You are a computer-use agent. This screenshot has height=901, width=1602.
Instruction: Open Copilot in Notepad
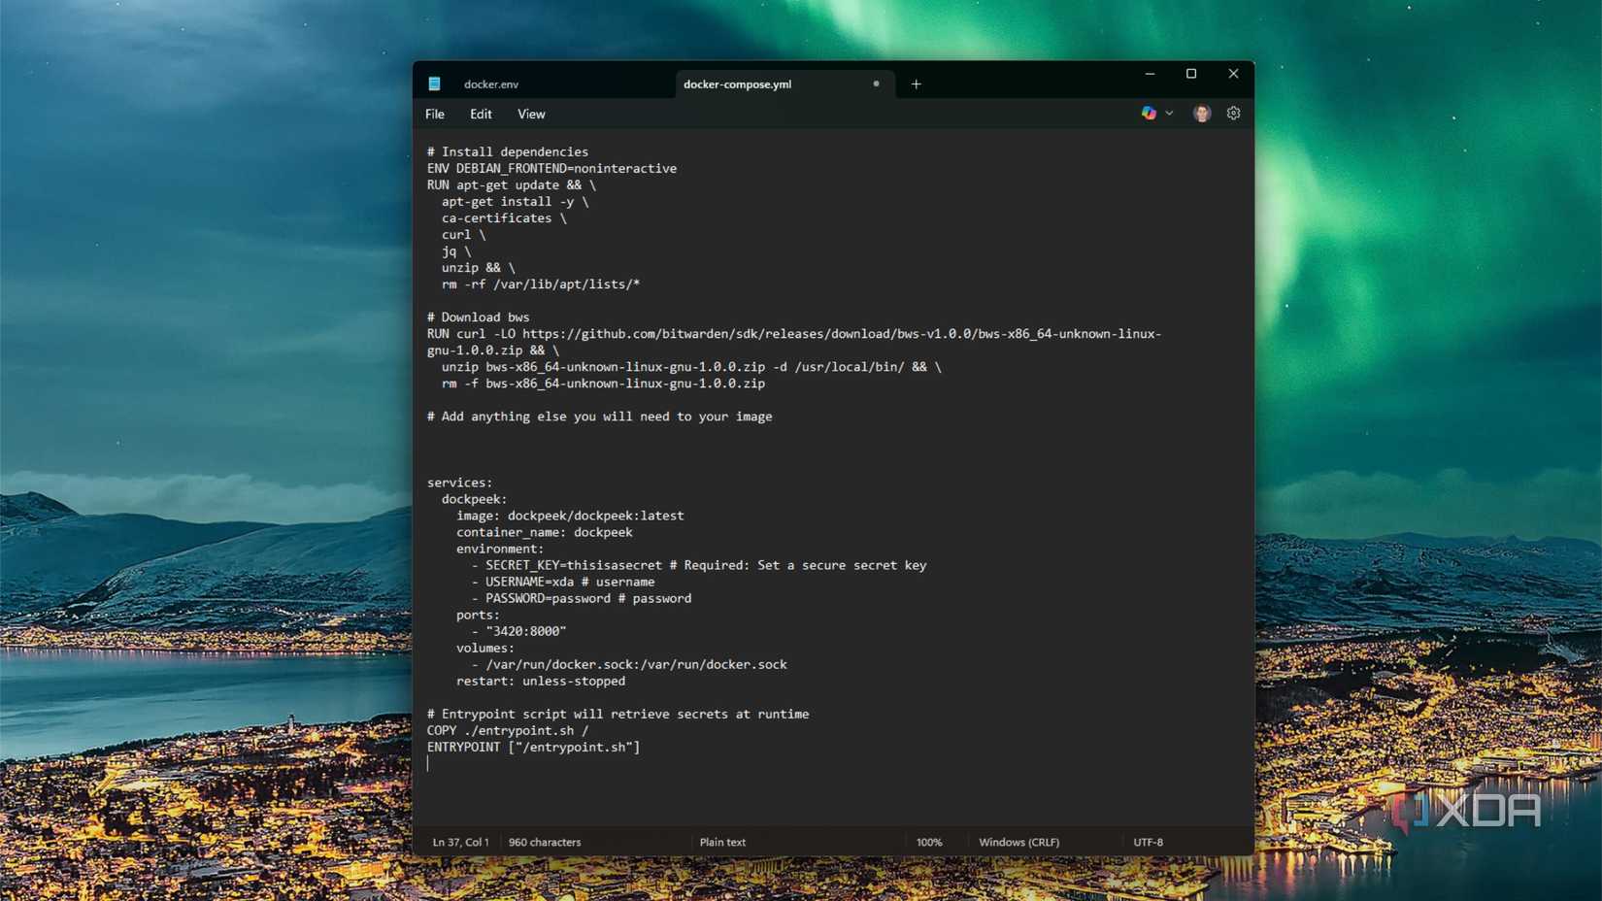pos(1150,113)
